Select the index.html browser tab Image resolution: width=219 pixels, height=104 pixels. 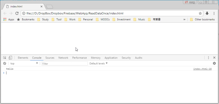pos(25,7)
